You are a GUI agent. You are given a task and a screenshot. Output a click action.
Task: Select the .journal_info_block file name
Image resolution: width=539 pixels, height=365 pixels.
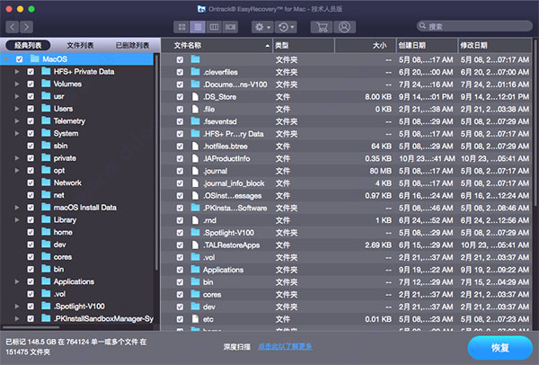[234, 183]
